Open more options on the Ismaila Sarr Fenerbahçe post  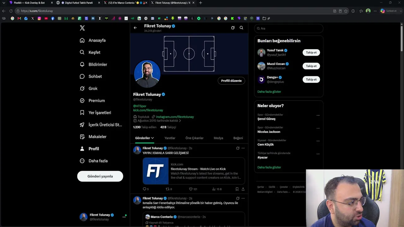[x=243, y=198]
